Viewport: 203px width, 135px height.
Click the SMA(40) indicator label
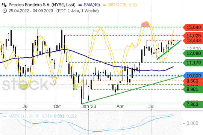(x=92, y=5)
